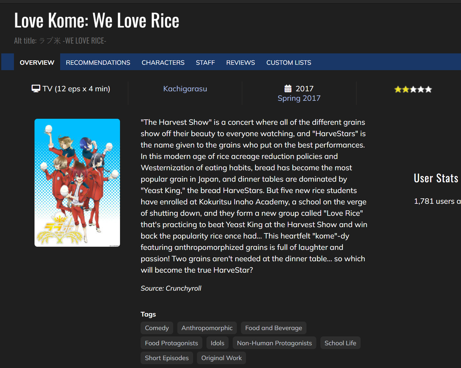
Task: Click the star rating display
Action: click(x=413, y=89)
